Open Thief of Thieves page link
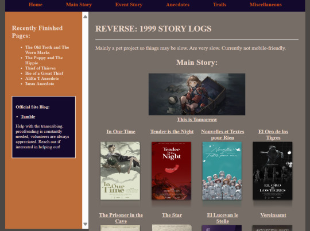This screenshot has width=310, height=231. click(40, 68)
